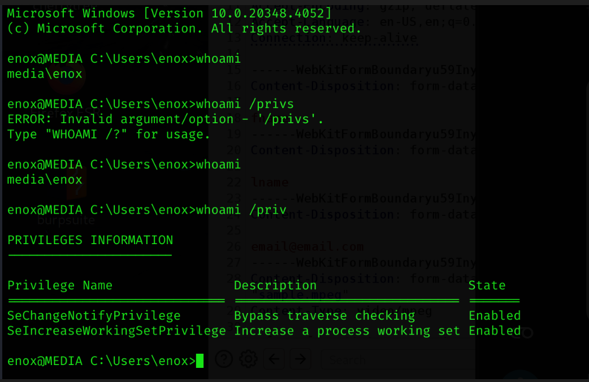589x382 pixels.
Task: Click the 'Microsoft Windows [Version 10.0.20348.4052]' line
Action: [170, 14]
